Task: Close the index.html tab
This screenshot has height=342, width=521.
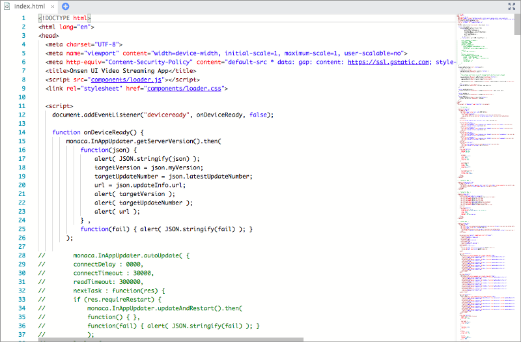Action: [53, 7]
